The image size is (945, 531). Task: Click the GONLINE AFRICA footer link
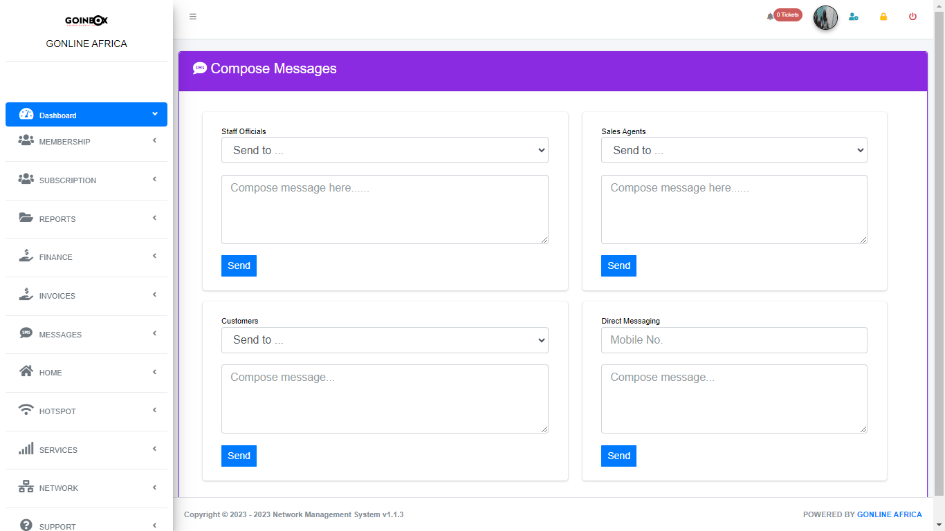pos(889,514)
